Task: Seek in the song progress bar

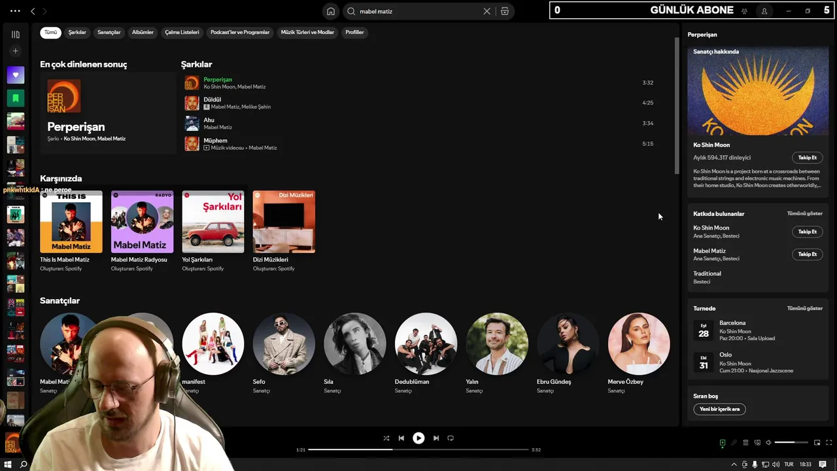Action: coord(418,449)
